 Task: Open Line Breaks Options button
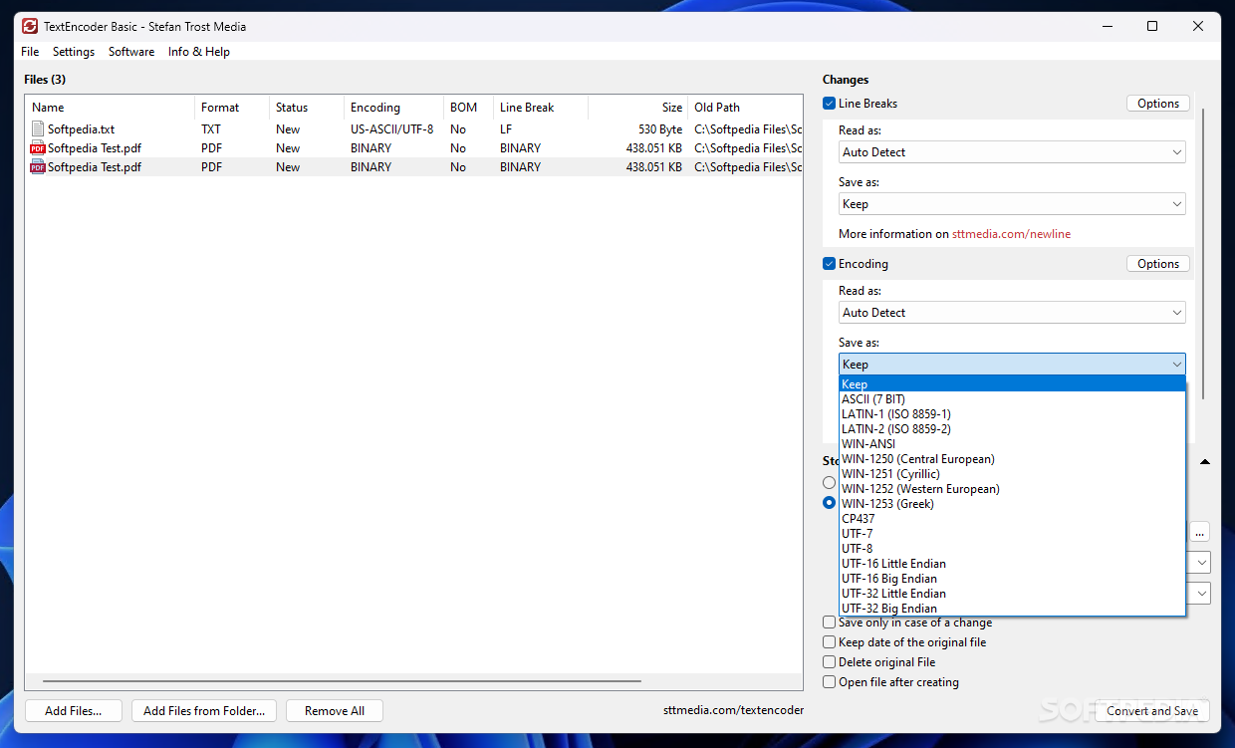pos(1158,104)
